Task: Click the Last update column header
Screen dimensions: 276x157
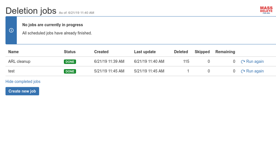Action: [145, 52]
